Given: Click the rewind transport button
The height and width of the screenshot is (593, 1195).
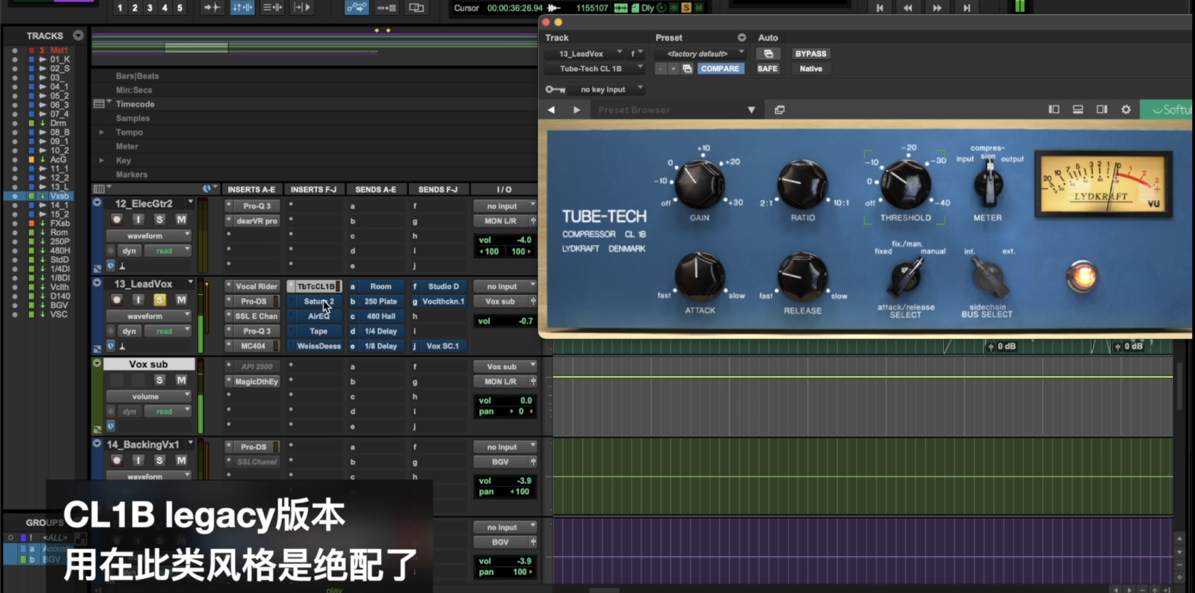Looking at the screenshot, I should tap(908, 7).
